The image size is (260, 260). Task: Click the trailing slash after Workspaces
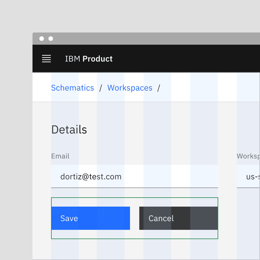click(x=159, y=88)
